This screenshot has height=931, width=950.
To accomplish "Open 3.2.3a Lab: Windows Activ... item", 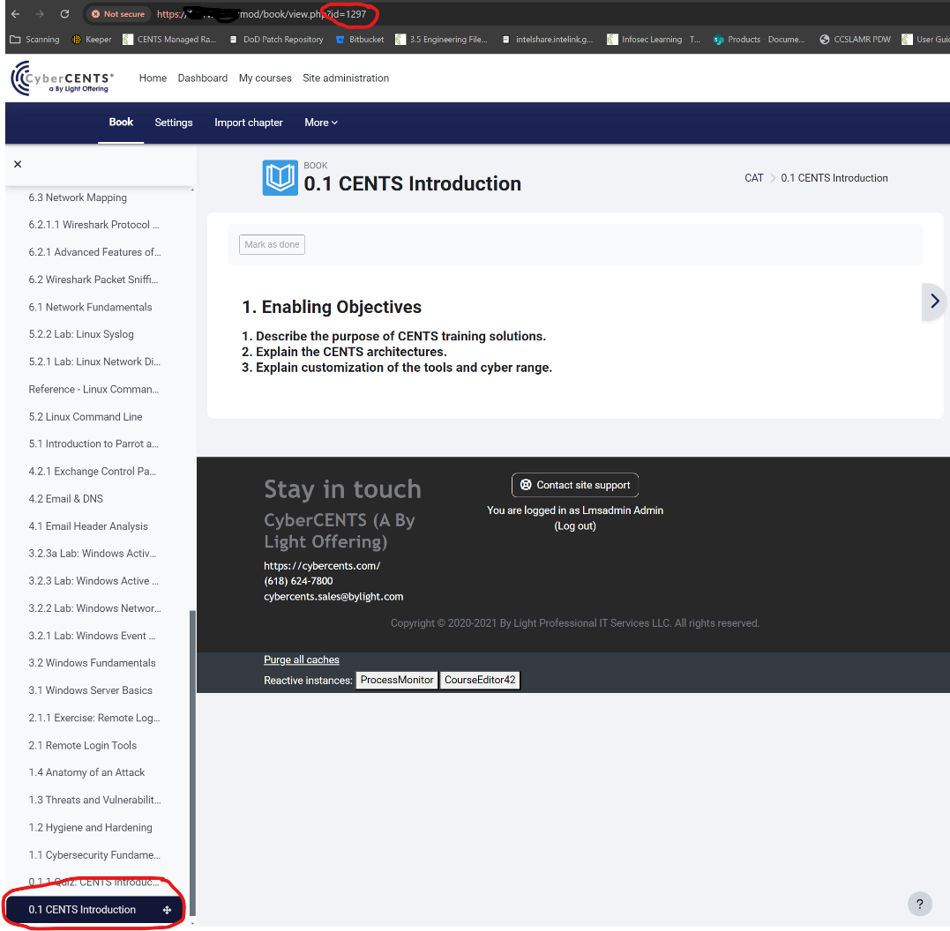I will (x=93, y=554).
